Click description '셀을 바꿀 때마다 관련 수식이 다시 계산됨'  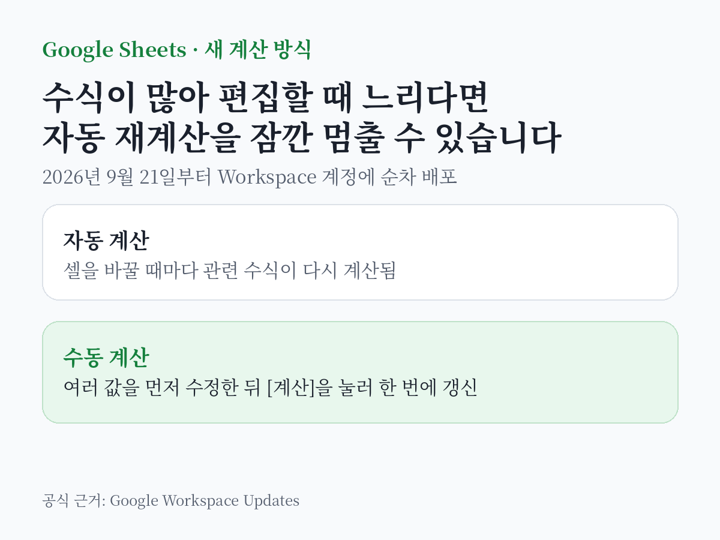pyautogui.click(x=230, y=271)
